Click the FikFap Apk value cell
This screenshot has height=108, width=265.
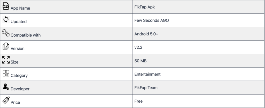144,7
